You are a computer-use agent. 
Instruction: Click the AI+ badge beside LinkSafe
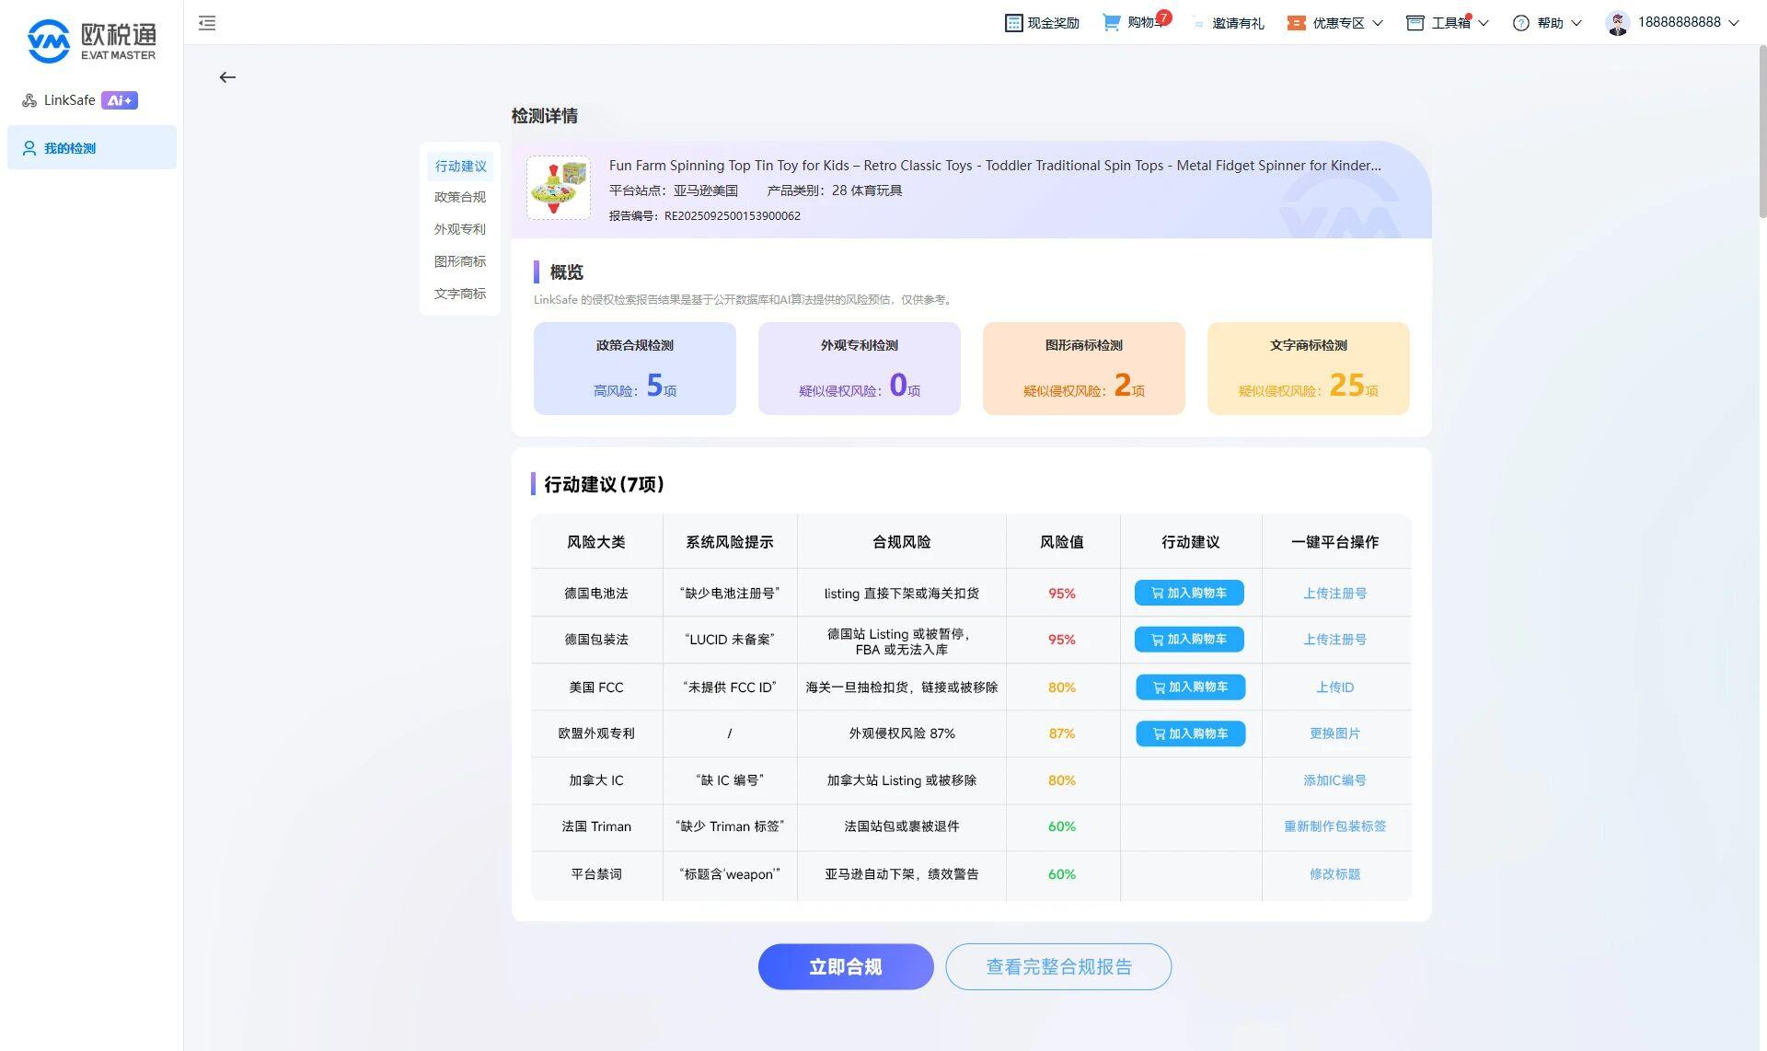coord(119,99)
